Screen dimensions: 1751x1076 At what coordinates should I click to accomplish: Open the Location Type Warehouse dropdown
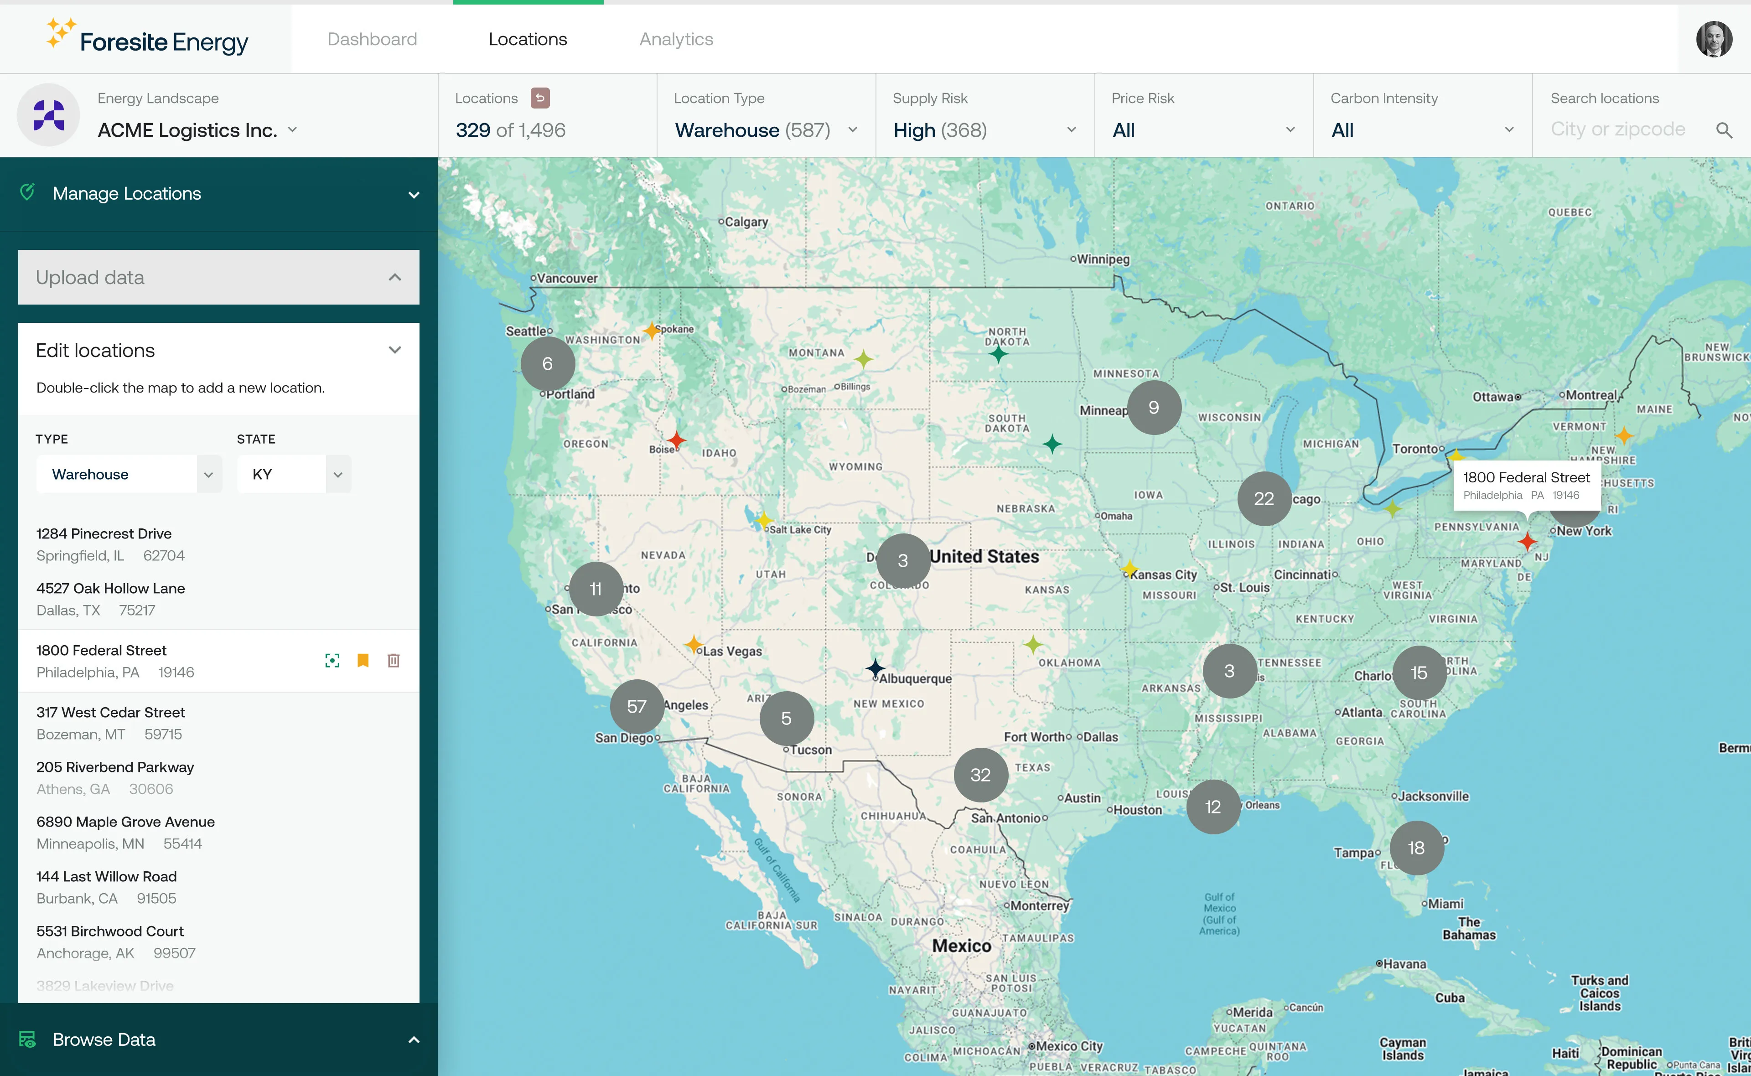(766, 130)
